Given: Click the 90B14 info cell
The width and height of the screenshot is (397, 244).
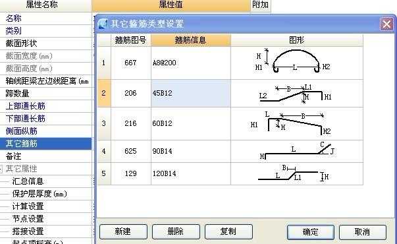Looking at the screenshot, I should point(191,151).
